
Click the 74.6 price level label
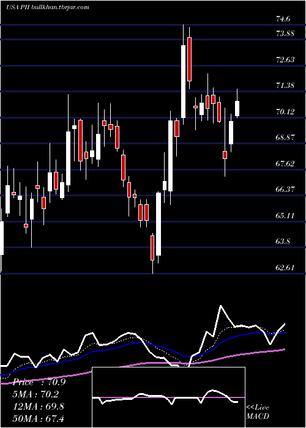click(283, 19)
